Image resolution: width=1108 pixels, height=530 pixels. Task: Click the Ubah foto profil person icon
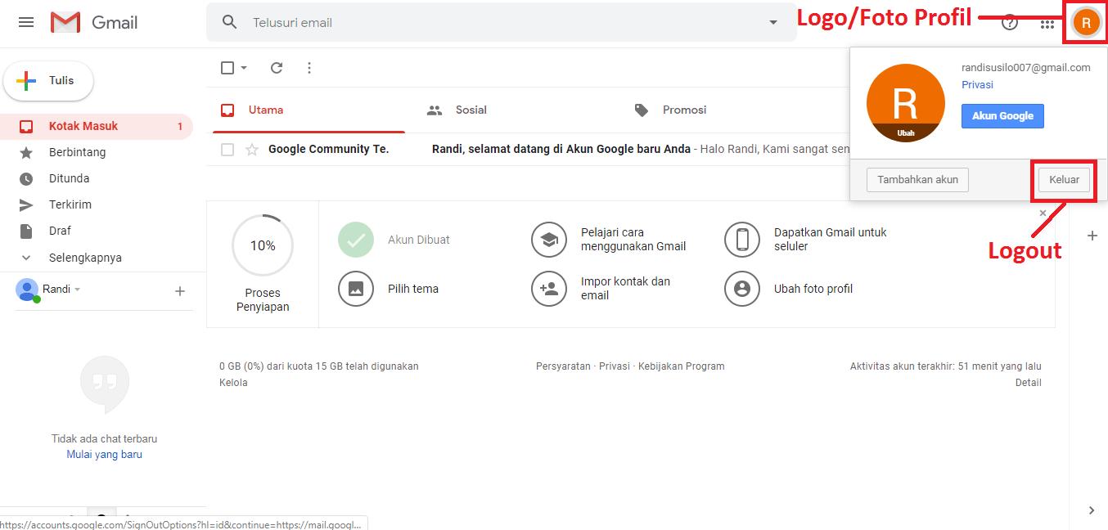[742, 289]
